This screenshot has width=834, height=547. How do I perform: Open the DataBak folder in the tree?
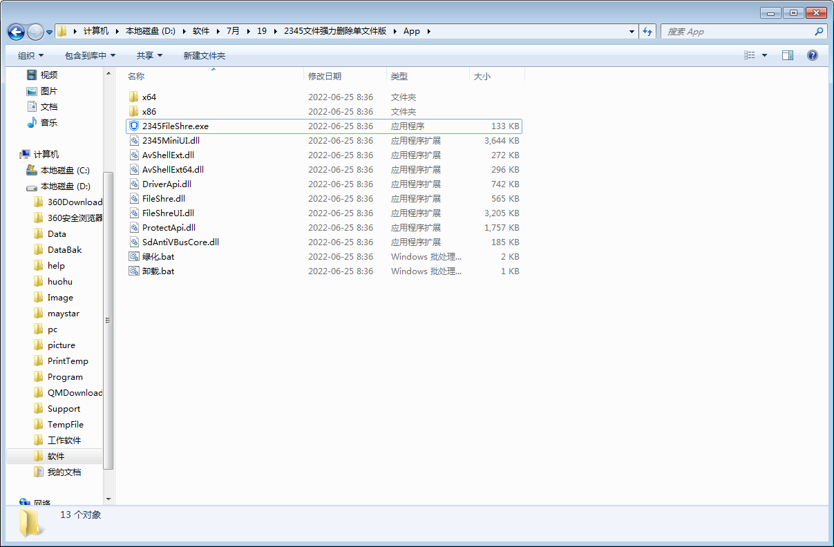[x=64, y=249]
